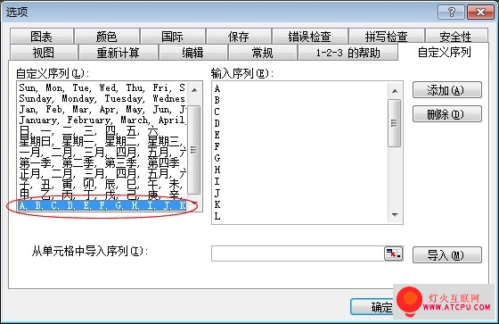
Task: Click the help question mark button
Action: [x=451, y=12]
